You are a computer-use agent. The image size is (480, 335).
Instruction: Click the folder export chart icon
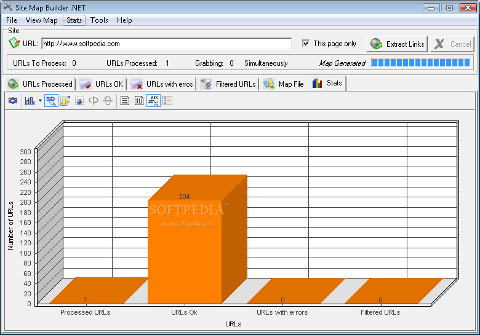click(65, 101)
